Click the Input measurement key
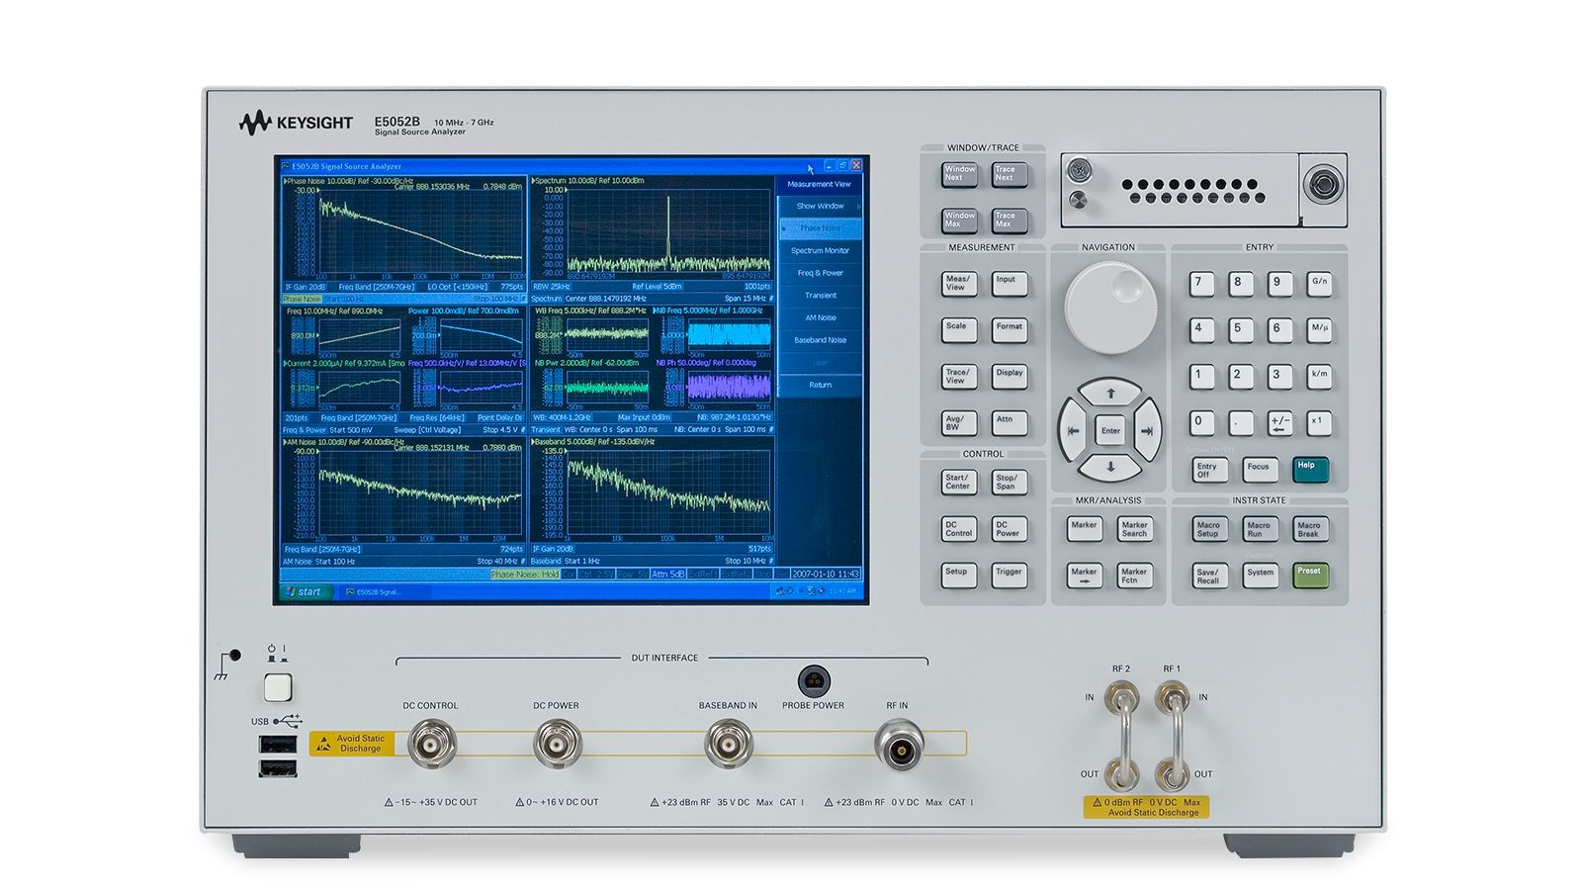Screen dimensions: 1582x890 coord(1009,284)
